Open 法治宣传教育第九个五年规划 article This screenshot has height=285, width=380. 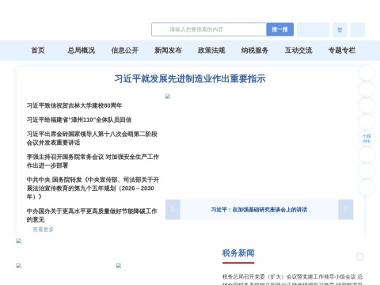(x=93, y=188)
